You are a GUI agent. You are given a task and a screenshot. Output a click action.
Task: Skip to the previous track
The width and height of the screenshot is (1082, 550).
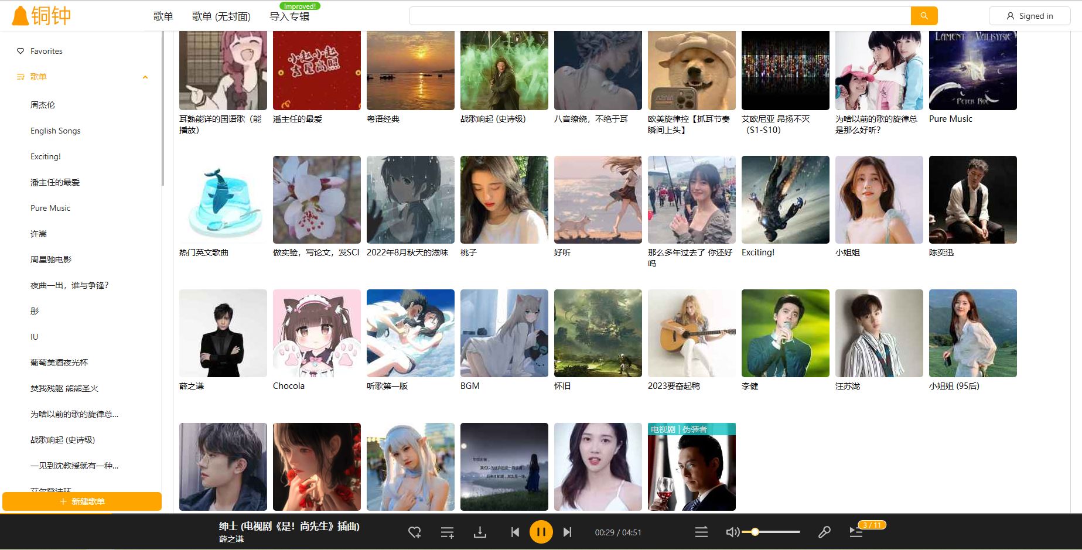pyautogui.click(x=515, y=532)
